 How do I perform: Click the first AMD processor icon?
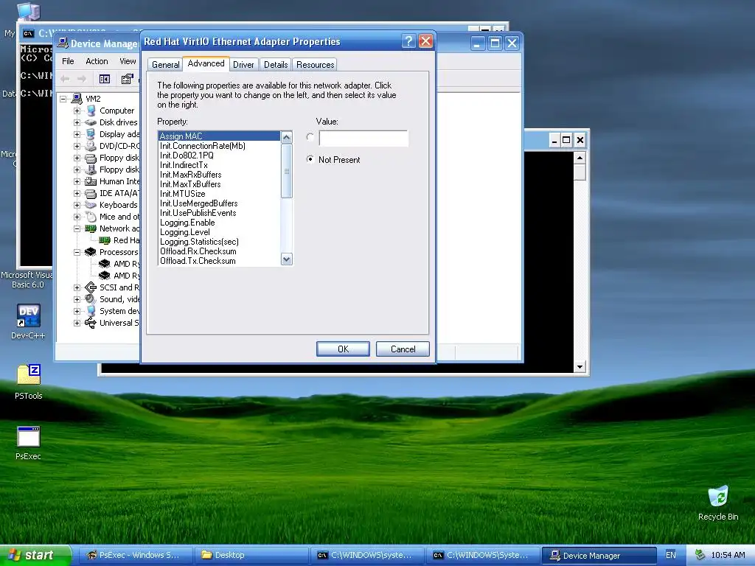coord(105,264)
